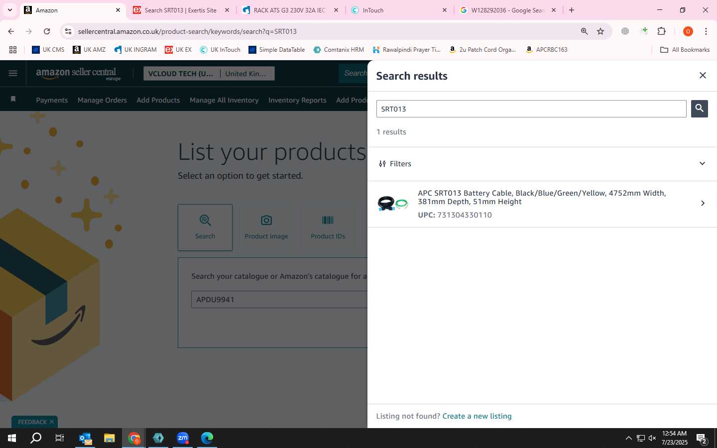The height and width of the screenshot is (448, 717).
Task: Go back to previous page
Action: (11, 31)
